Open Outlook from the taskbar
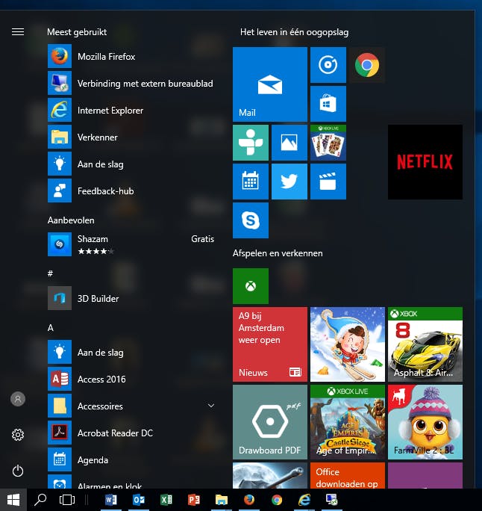The width and height of the screenshot is (482, 511). [139, 500]
